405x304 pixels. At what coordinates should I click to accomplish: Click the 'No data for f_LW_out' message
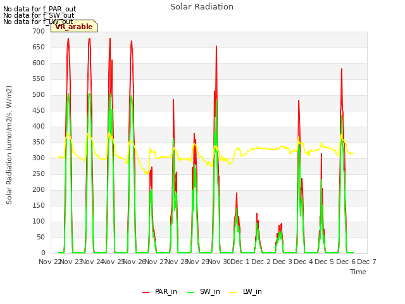[x=38, y=22]
